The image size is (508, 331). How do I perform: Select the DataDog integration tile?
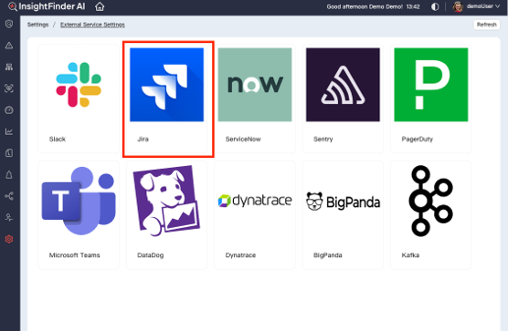click(167, 215)
